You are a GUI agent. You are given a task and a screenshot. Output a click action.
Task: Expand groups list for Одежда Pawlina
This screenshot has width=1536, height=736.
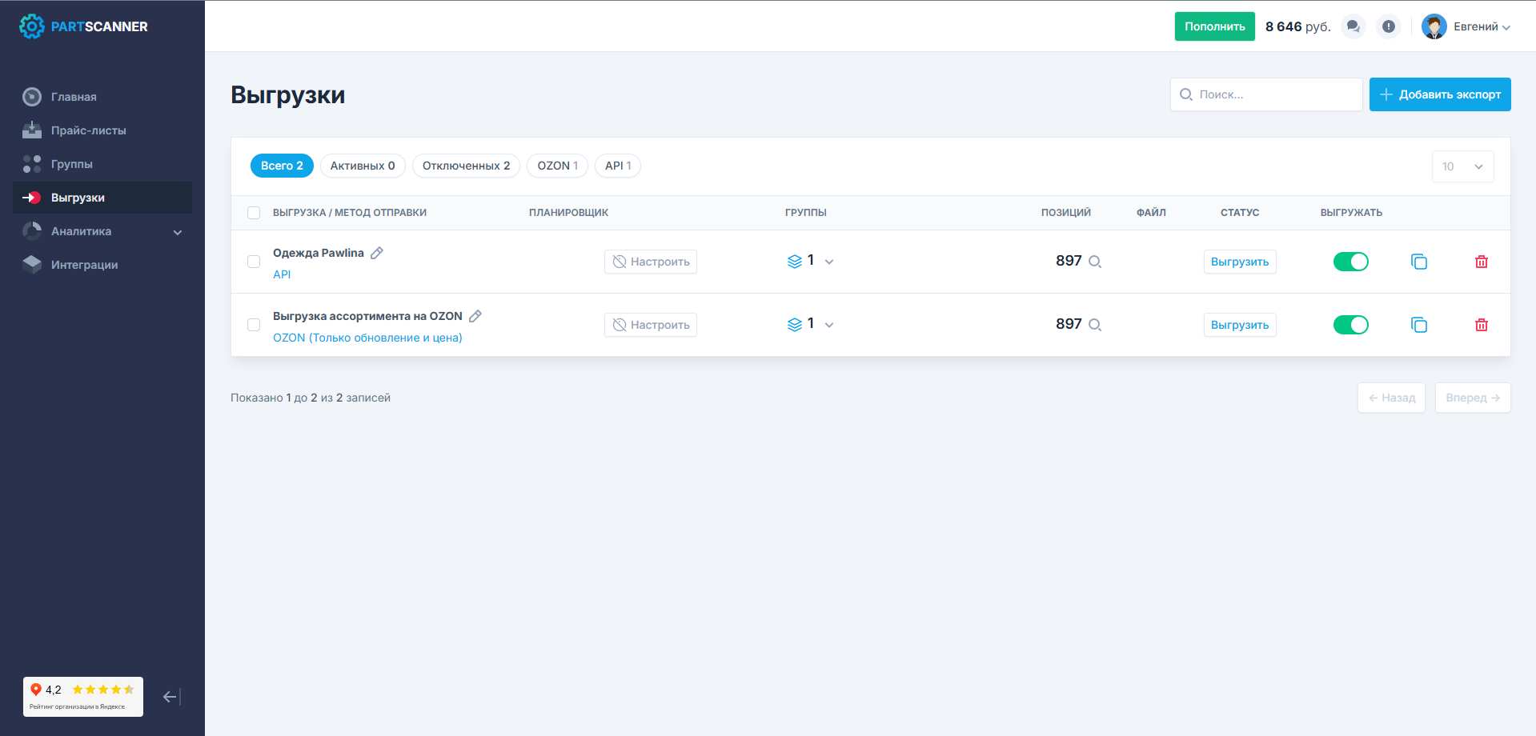click(x=829, y=262)
